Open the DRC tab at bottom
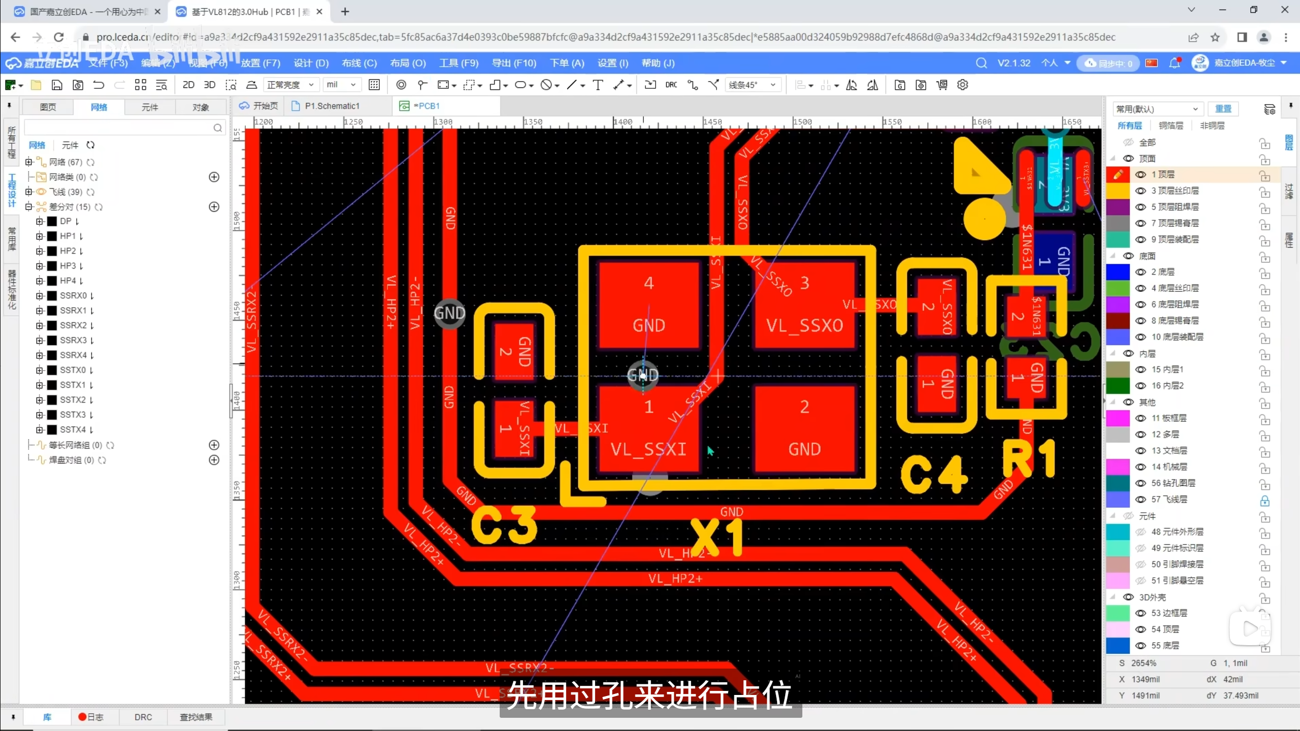The width and height of the screenshot is (1300, 731). tap(143, 717)
